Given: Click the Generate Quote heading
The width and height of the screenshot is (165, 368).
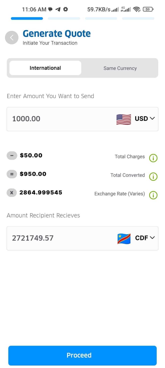Looking at the screenshot, I should (x=57, y=33).
